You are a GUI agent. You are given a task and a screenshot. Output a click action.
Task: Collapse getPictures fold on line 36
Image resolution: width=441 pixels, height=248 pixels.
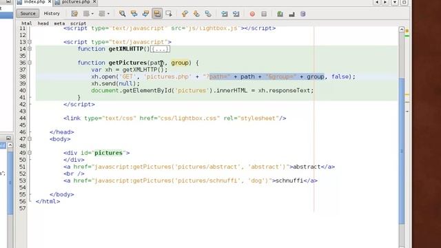pyautogui.click(x=30, y=63)
